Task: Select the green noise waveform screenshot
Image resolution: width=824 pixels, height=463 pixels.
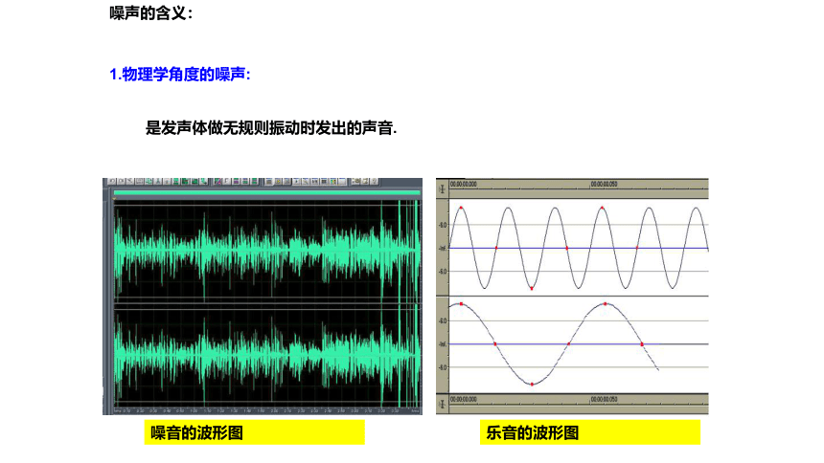Action: pyautogui.click(x=263, y=297)
